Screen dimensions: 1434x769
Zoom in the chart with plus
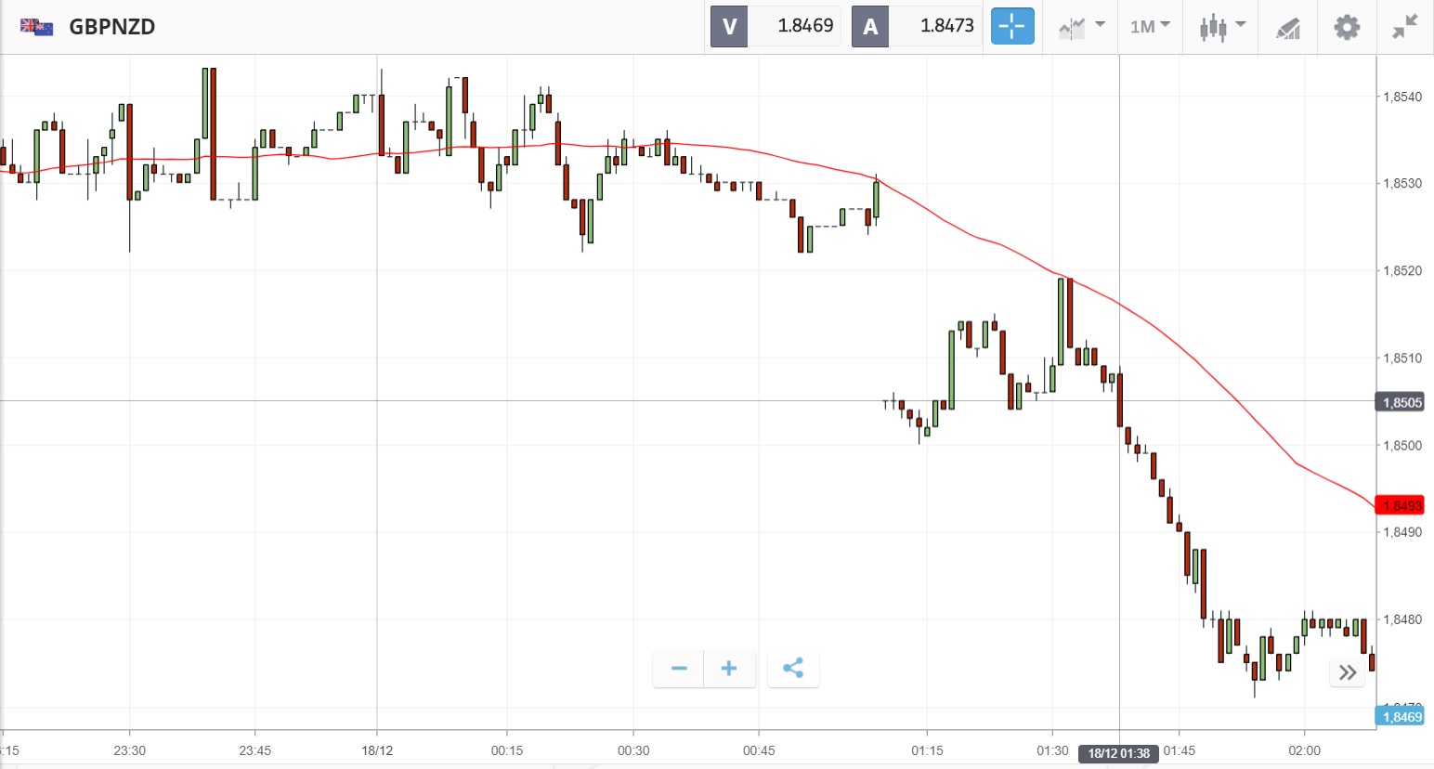pyautogui.click(x=729, y=669)
